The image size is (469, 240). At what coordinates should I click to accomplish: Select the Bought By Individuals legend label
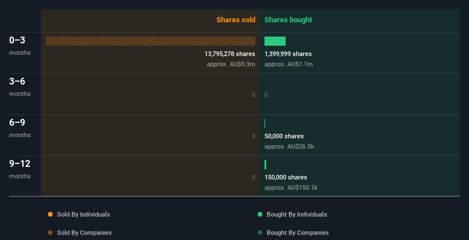click(296, 214)
